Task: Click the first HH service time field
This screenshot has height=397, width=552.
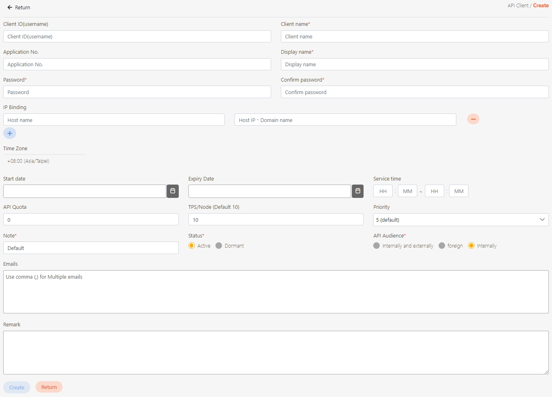Action: pos(383,191)
